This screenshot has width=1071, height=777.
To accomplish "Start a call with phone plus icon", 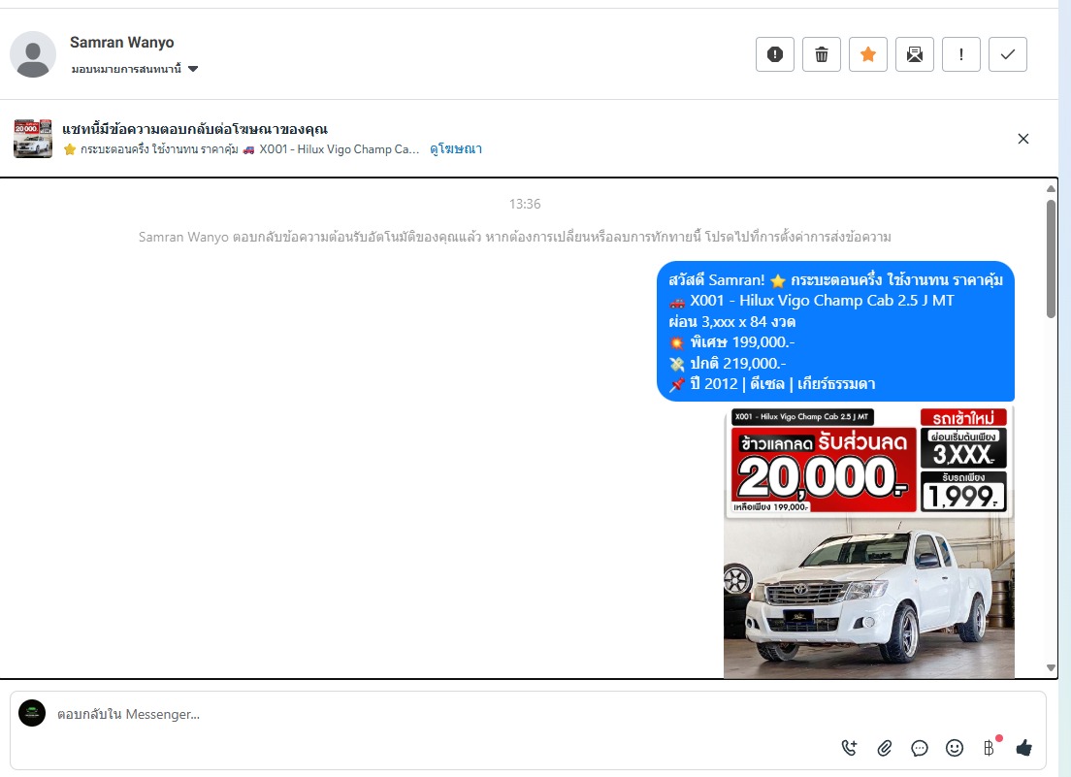I will 849,748.
